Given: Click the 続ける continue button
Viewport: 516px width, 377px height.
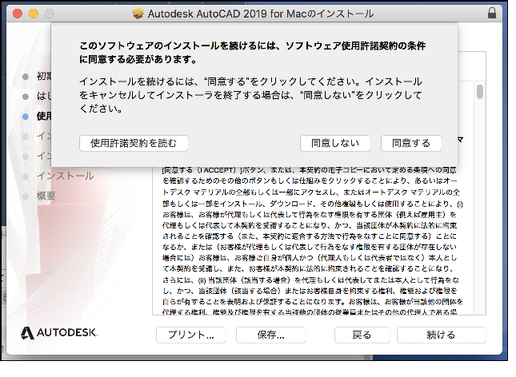Looking at the screenshot, I should [x=441, y=335].
